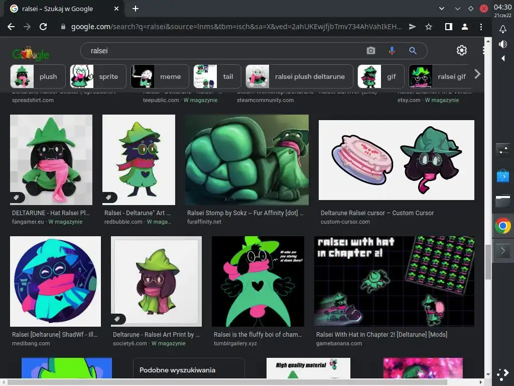Open the volume control in the system panel
The width and height of the screenshot is (514, 386).
(x=503, y=44)
